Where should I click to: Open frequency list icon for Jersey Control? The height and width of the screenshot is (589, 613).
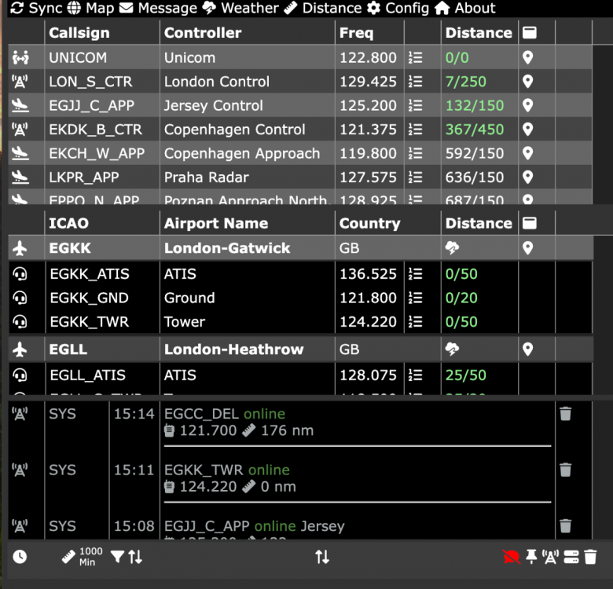[x=416, y=105]
